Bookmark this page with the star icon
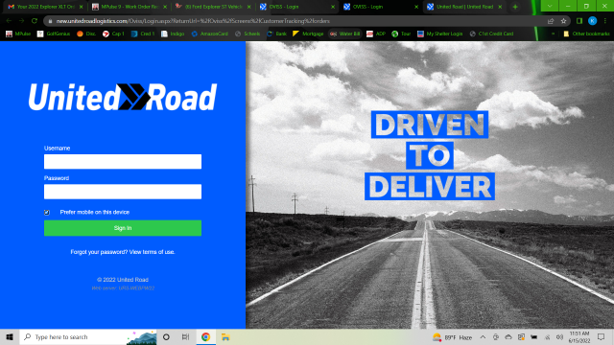The height and width of the screenshot is (345, 614). 563,21
